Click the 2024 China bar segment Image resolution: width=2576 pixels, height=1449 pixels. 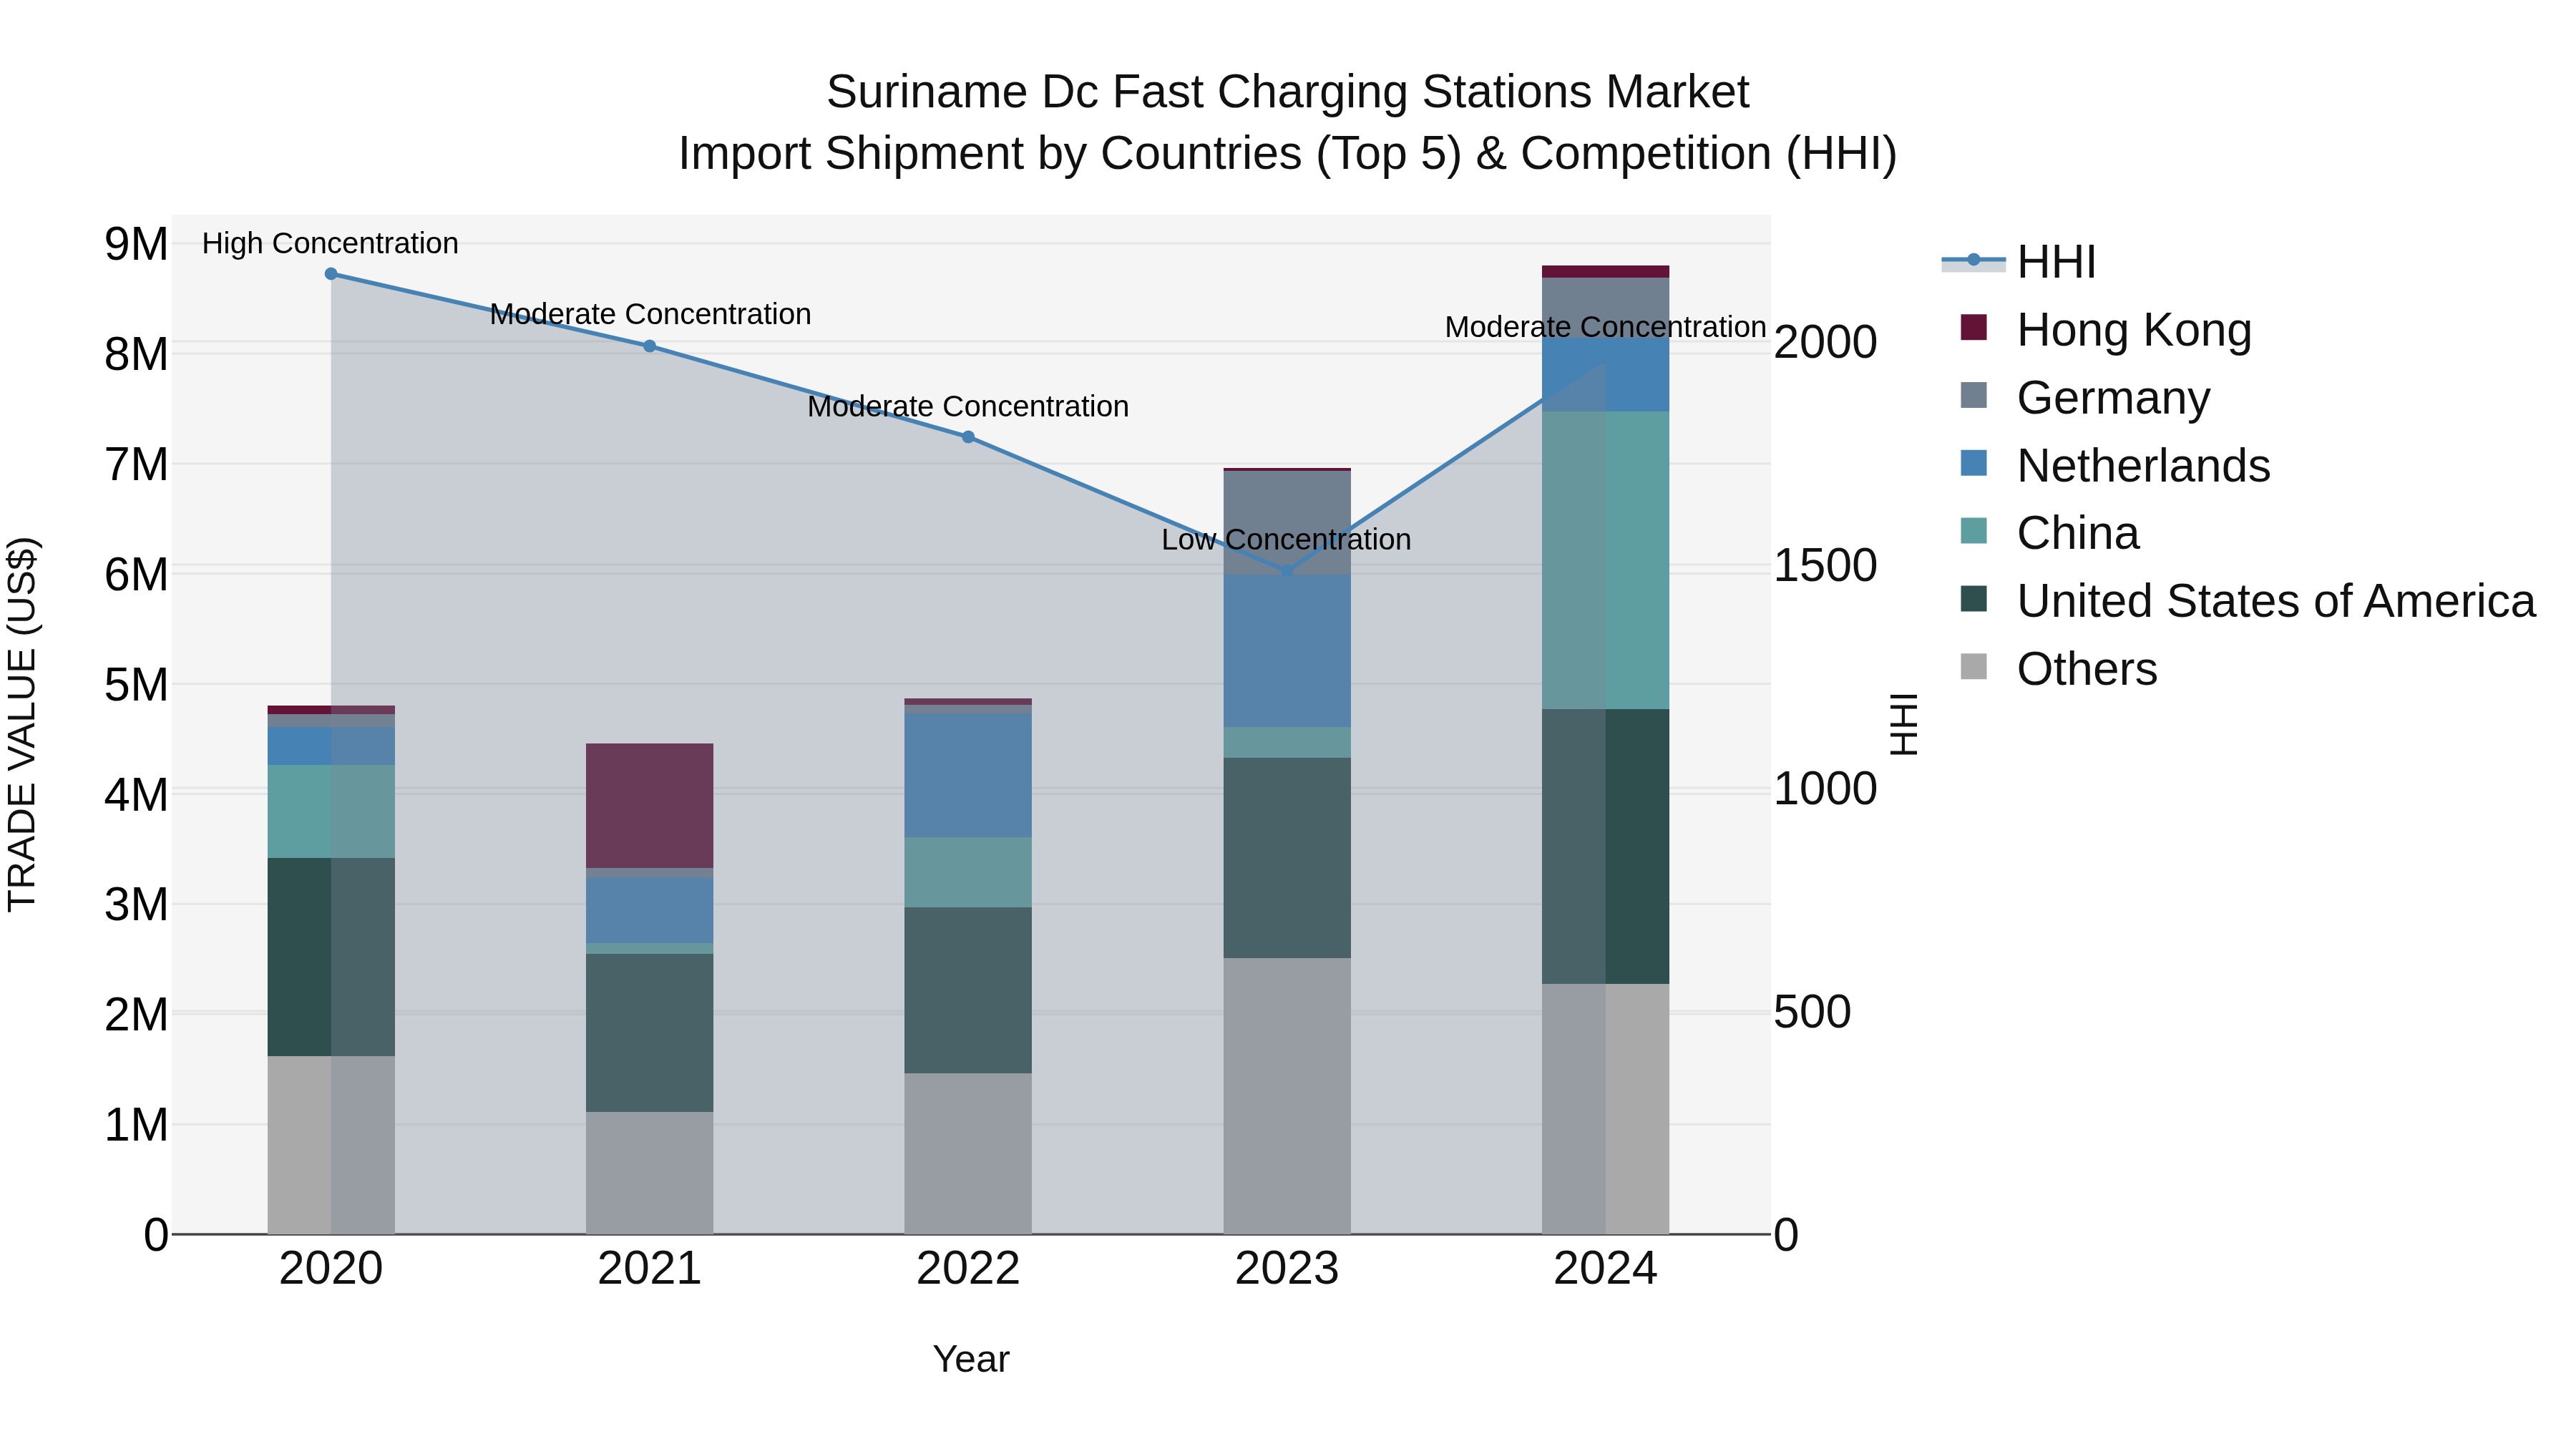point(1605,560)
